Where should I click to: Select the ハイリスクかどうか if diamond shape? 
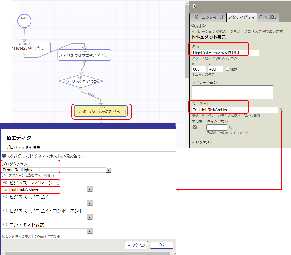[81, 81]
